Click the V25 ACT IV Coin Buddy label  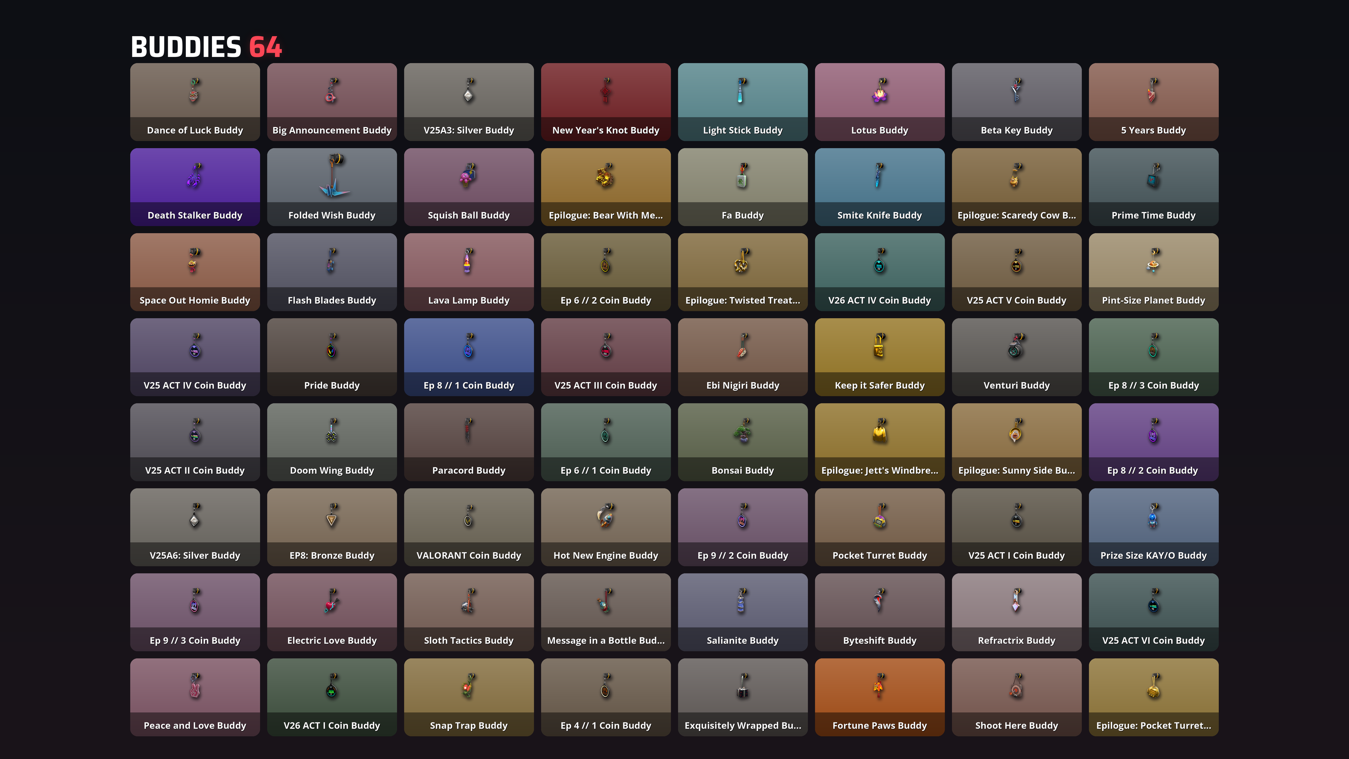(195, 386)
